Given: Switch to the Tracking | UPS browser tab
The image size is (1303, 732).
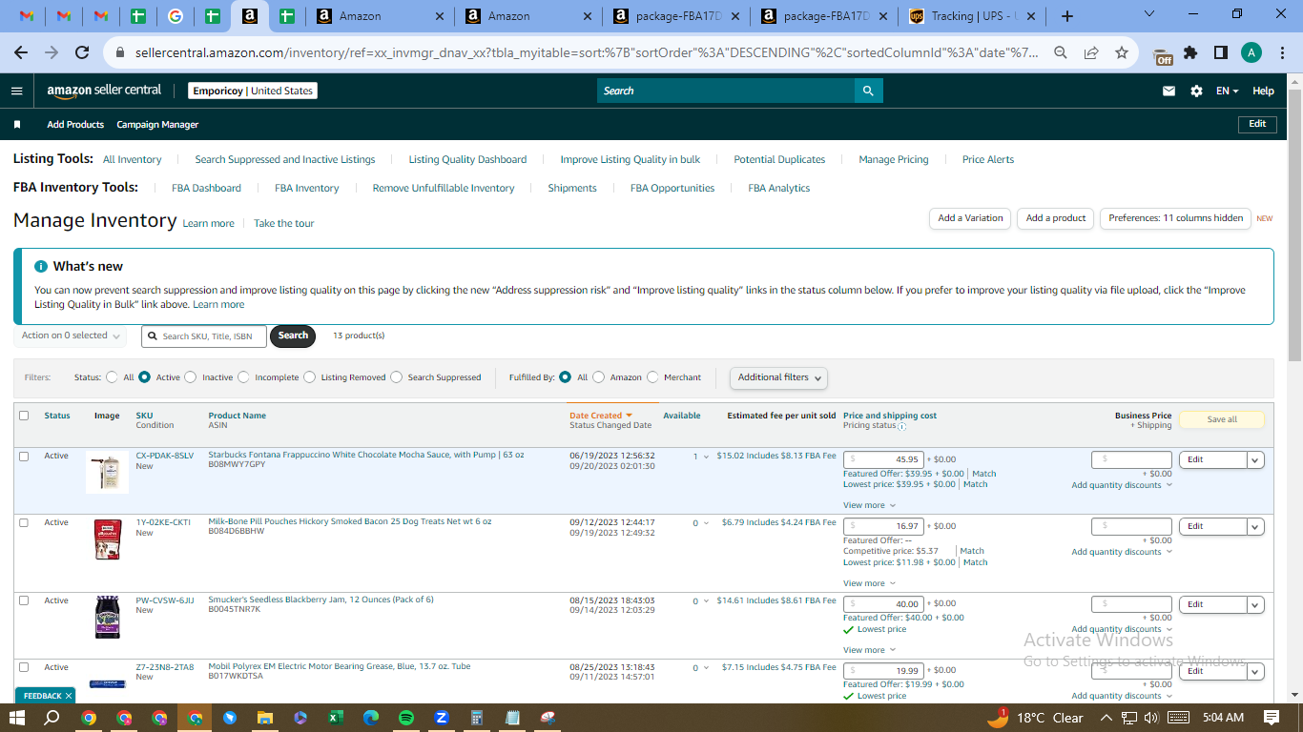Looking at the screenshot, I should pos(971,16).
